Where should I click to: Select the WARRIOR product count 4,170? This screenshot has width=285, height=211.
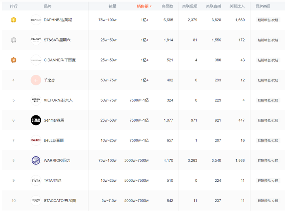168,160
